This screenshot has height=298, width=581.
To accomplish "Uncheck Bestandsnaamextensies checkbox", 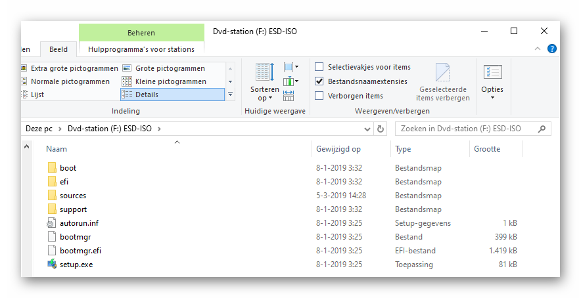I will (x=319, y=81).
